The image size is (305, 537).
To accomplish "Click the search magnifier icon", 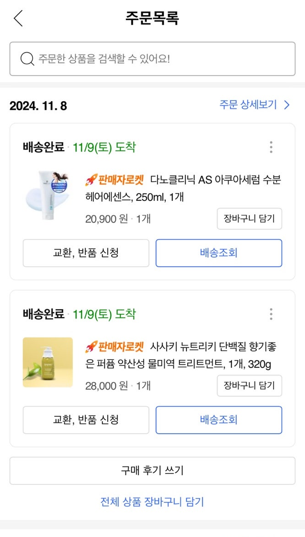I will [x=27, y=59].
